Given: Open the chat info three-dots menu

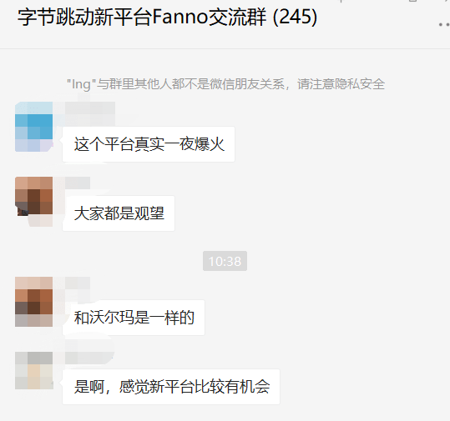Looking at the screenshot, I should [x=444, y=25].
